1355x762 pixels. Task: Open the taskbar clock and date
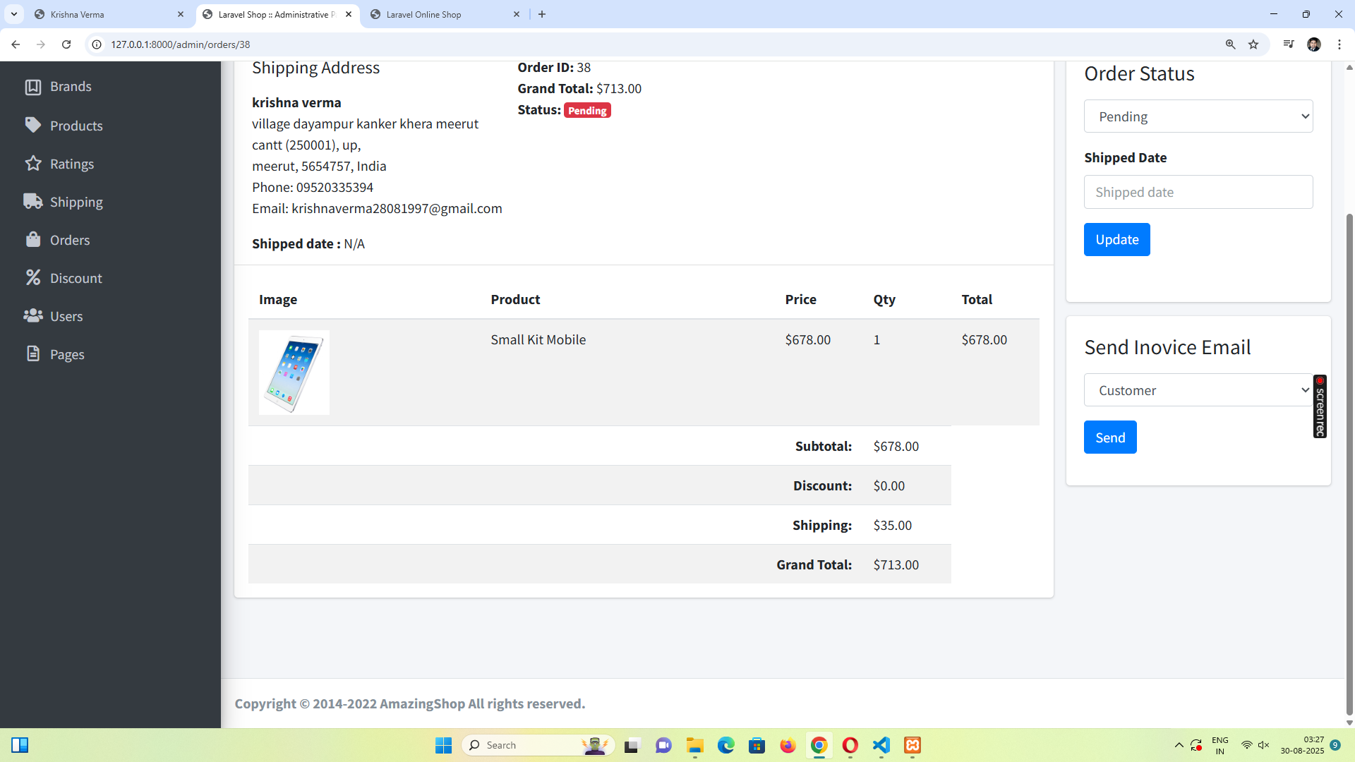click(1303, 745)
